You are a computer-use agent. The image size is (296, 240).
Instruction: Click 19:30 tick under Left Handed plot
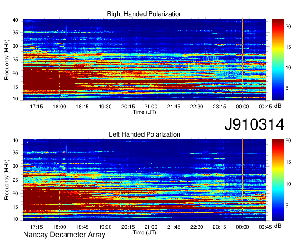pyautogui.click(x=105, y=227)
